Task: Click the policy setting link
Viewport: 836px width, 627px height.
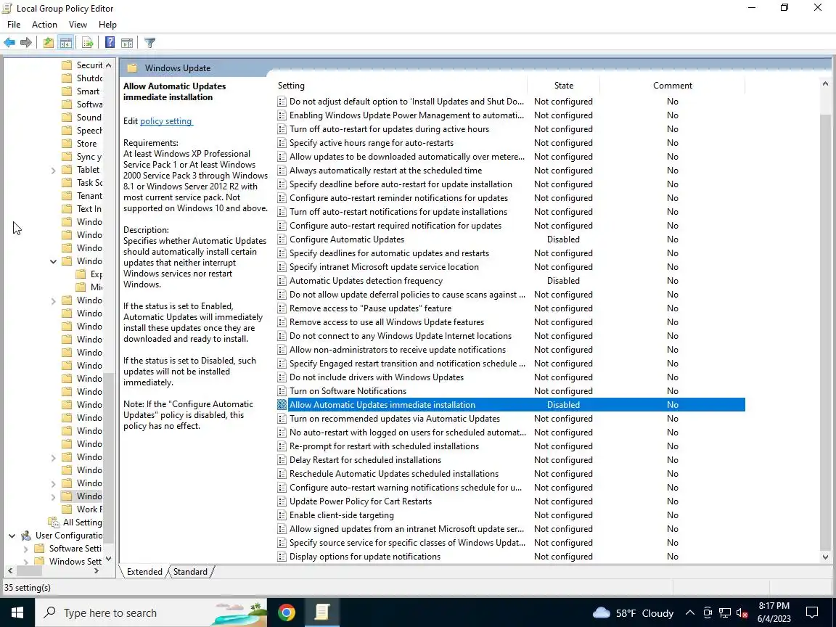Action: click(x=165, y=121)
